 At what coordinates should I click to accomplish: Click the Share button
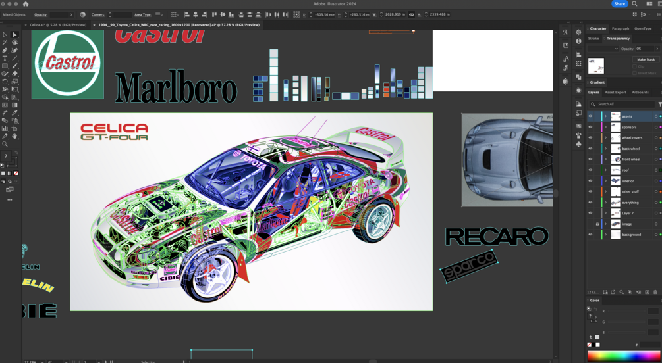619,4
